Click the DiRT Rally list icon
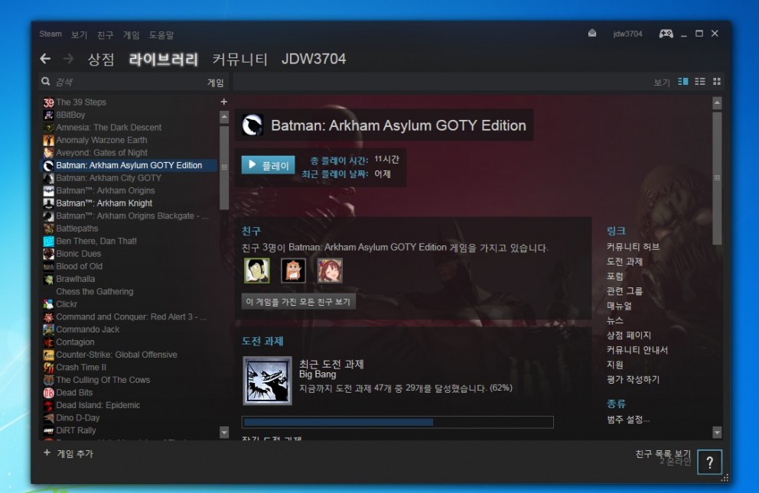This screenshot has width=759, height=493. coord(48,430)
